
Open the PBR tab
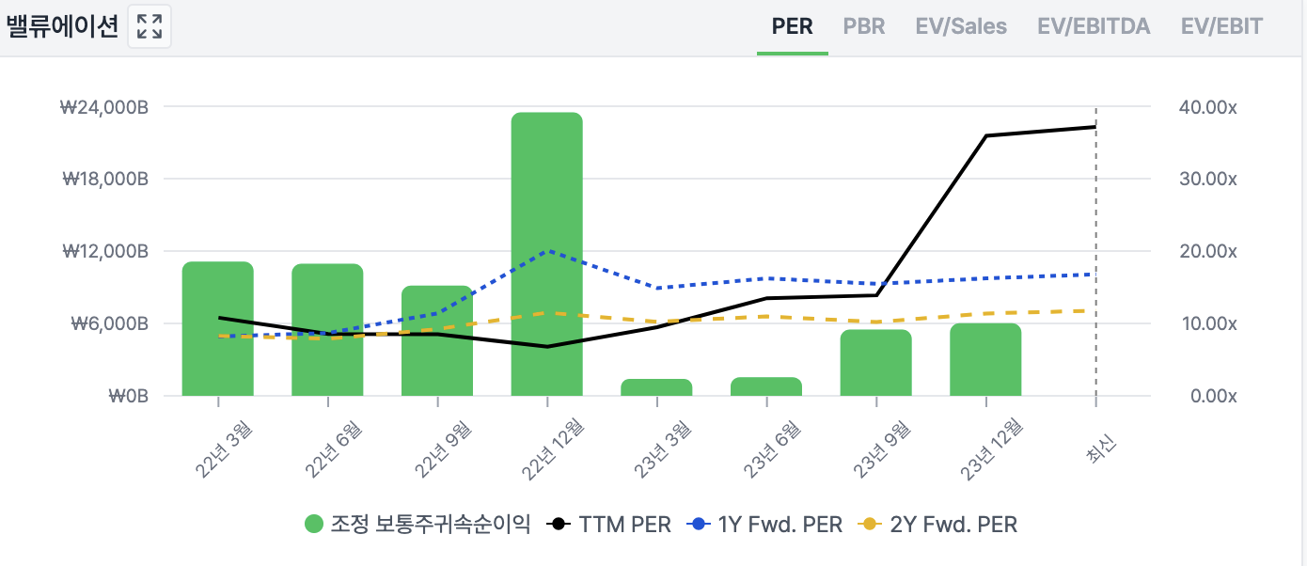[x=863, y=26]
